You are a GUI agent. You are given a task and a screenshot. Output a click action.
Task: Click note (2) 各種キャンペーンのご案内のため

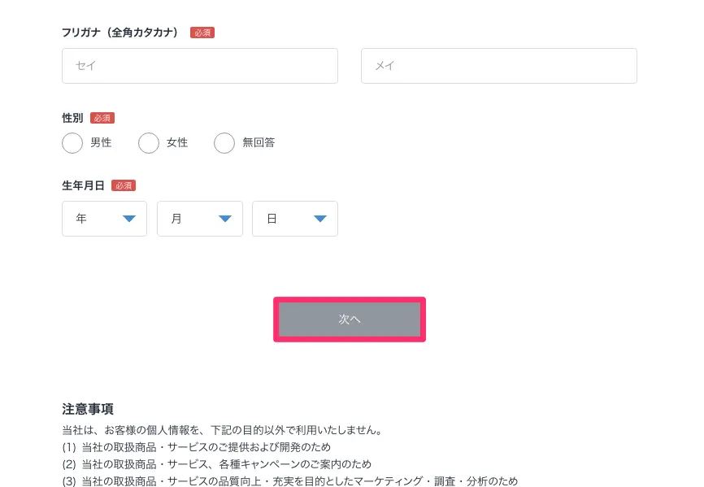tap(217, 464)
